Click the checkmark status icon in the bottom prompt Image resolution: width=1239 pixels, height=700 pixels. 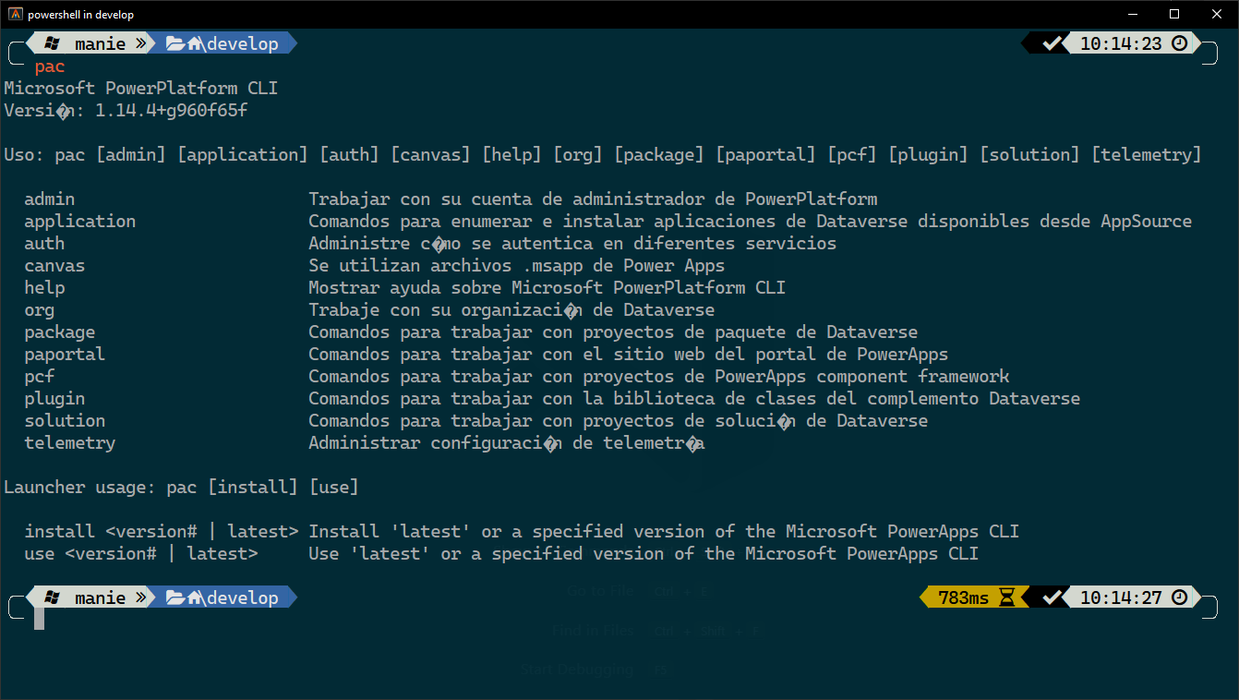pyautogui.click(x=1052, y=597)
